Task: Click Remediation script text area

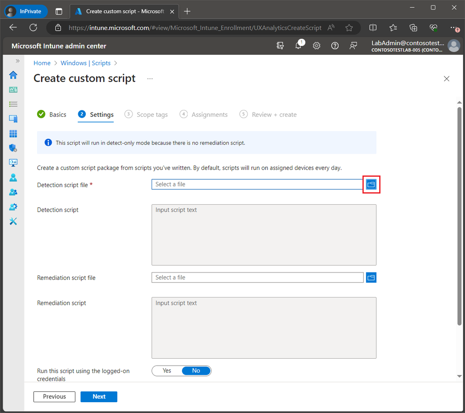Action: tap(264, 328)
